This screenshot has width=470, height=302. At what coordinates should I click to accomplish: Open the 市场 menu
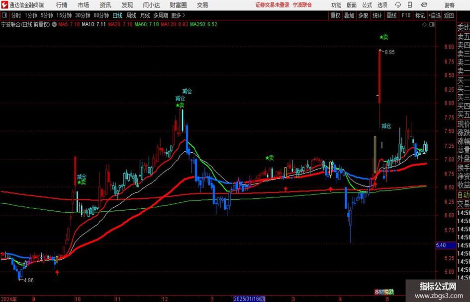(x=84, y=5)
